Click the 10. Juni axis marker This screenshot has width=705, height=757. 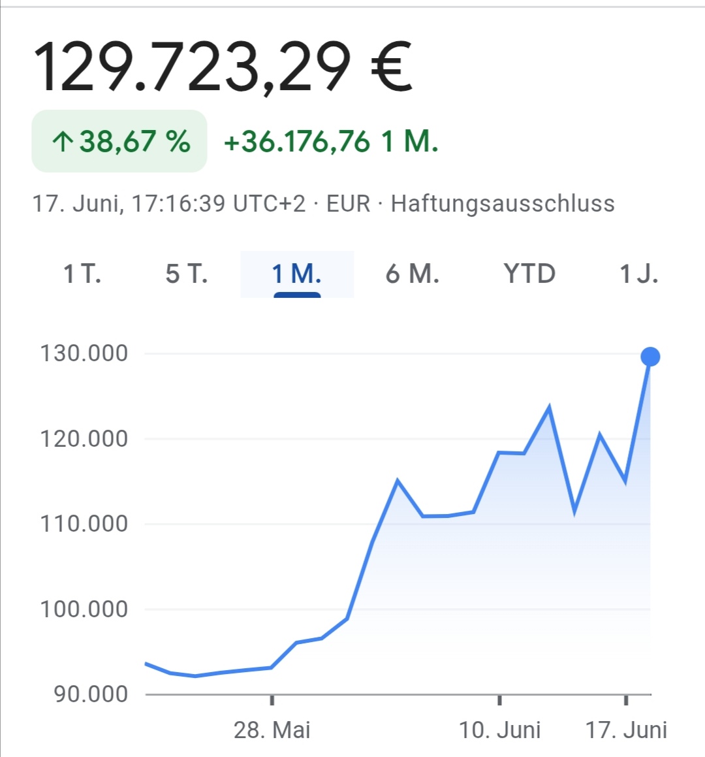click(499, 730)
